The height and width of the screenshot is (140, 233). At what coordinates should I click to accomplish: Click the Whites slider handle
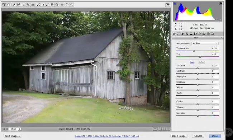[x=198, y=90]
